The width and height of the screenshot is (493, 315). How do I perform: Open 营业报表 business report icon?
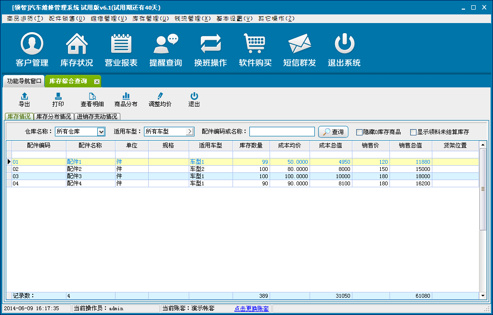coord(121,44)
